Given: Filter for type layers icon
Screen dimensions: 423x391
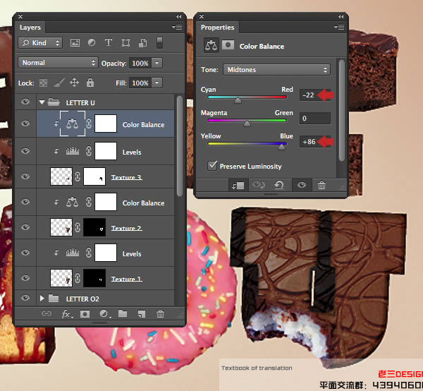Looking at the screenshot, I should point(109,42).
